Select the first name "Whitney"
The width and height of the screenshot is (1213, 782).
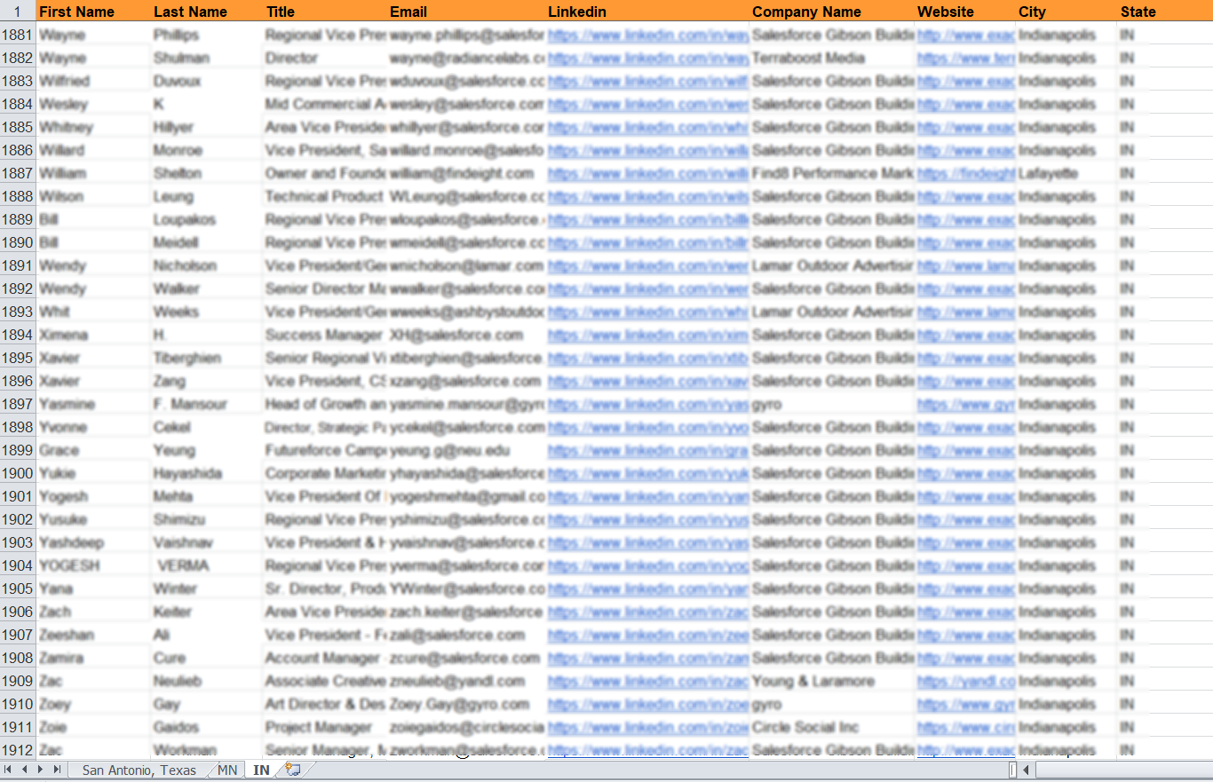tap(66, 127)
